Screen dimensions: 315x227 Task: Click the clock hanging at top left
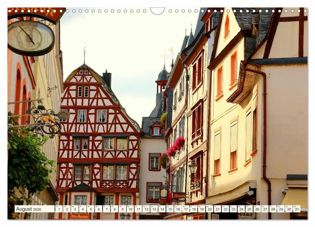[x=30, y=38]
